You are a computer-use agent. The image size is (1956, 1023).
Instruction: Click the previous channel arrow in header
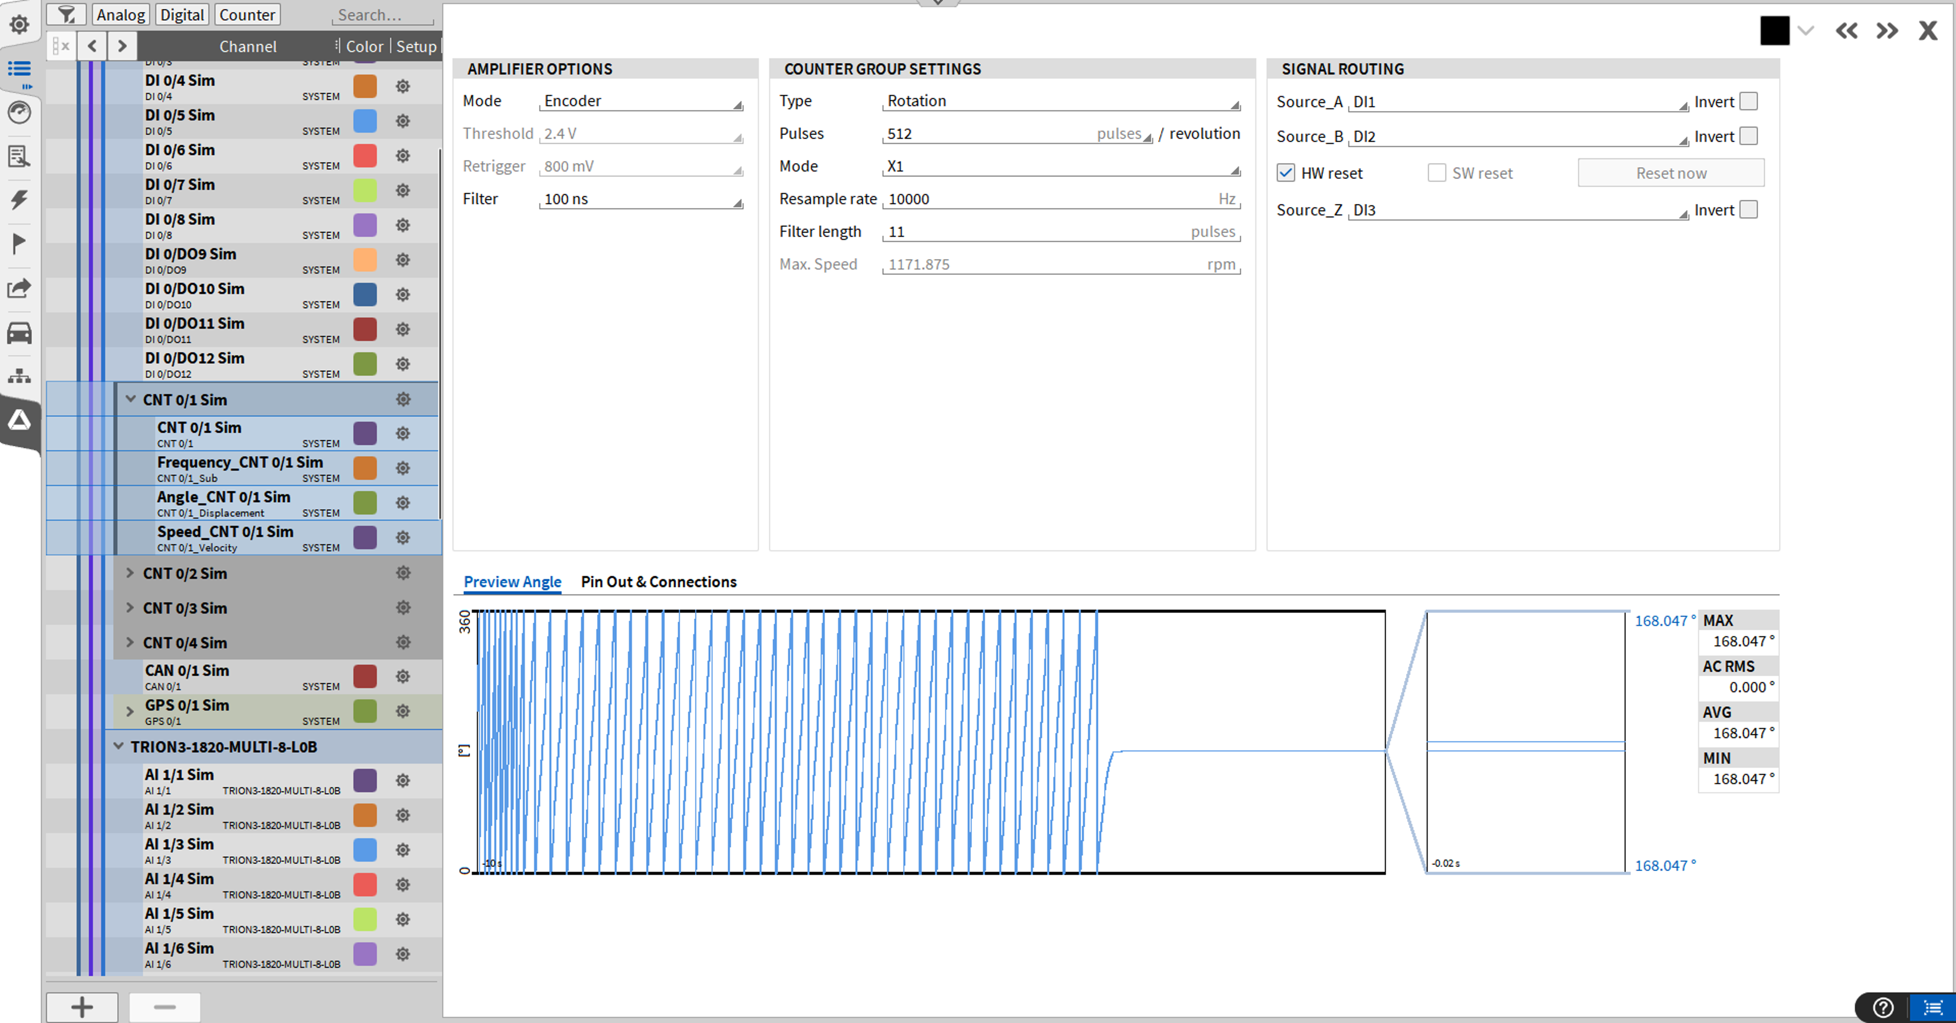point(92,46)
